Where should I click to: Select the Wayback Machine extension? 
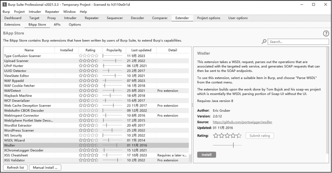[x=96, y=95]
